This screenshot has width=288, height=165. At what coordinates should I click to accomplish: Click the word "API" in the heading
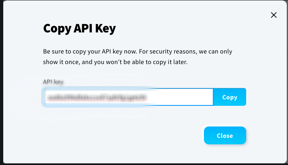(82, 29)
